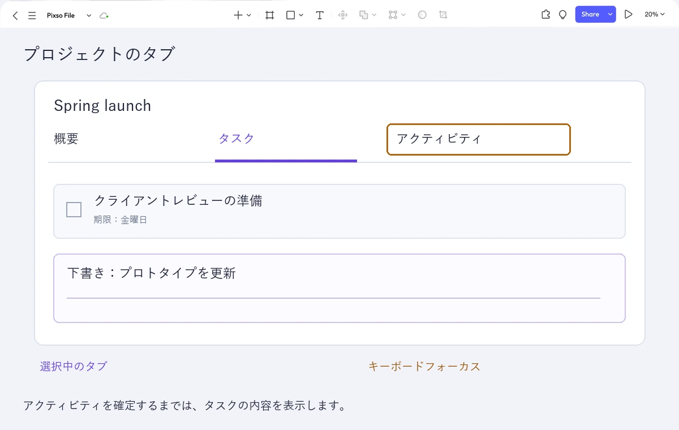
Task: Click the 期限：金曜日 due date text
Action: 121,220
